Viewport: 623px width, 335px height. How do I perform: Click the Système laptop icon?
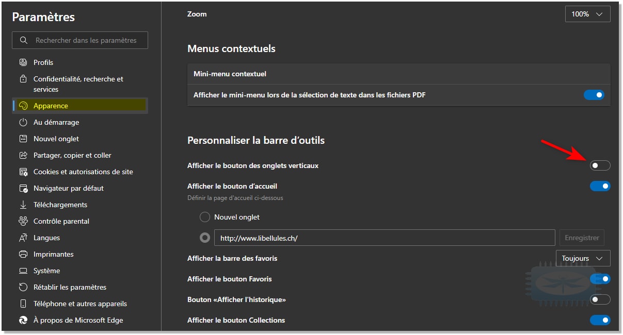(23, 271)
